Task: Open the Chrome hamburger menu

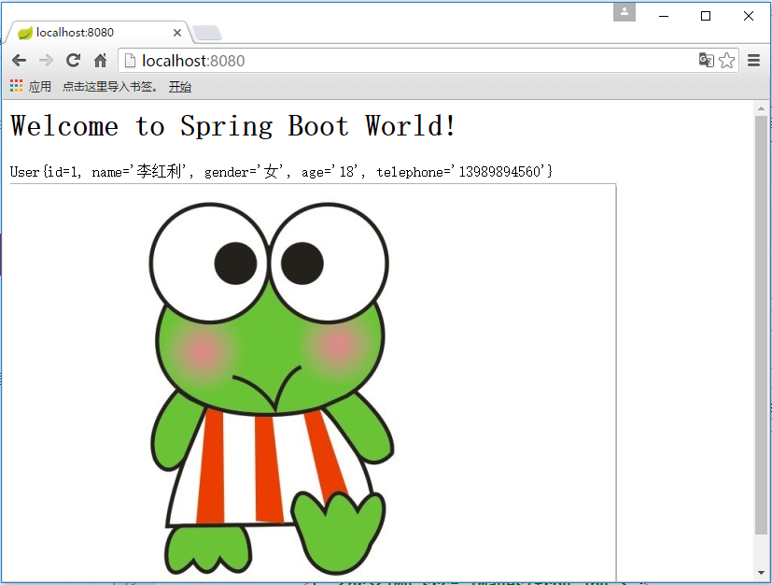Action: tap(753, 61)
